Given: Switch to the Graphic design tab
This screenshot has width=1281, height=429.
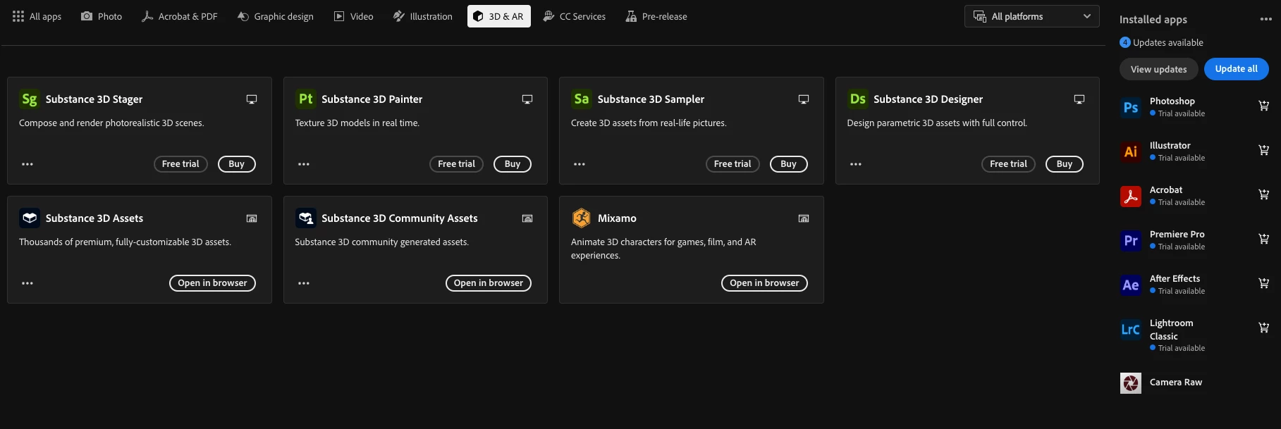Looking at the screenshot, I should pyautogui.click(x=276, y=16).
